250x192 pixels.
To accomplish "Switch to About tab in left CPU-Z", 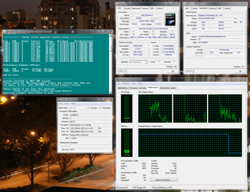I will coord(159,9).
